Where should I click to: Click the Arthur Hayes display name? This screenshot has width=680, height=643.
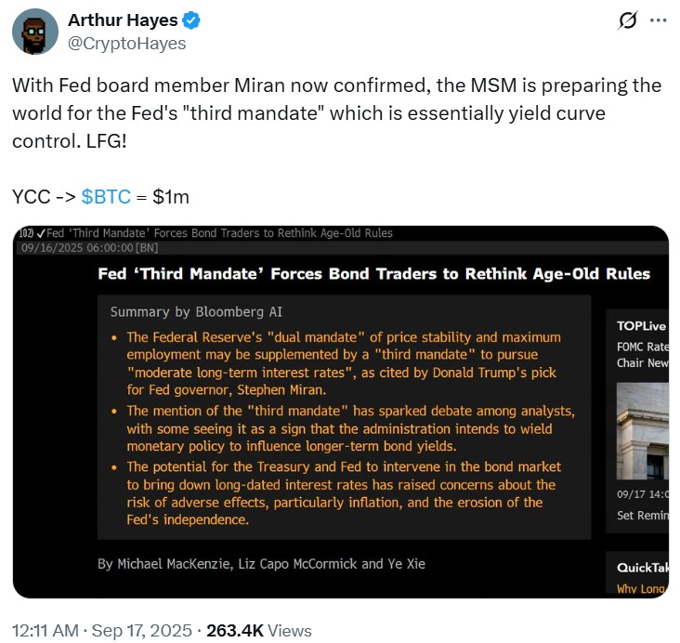tap(122, 20)
